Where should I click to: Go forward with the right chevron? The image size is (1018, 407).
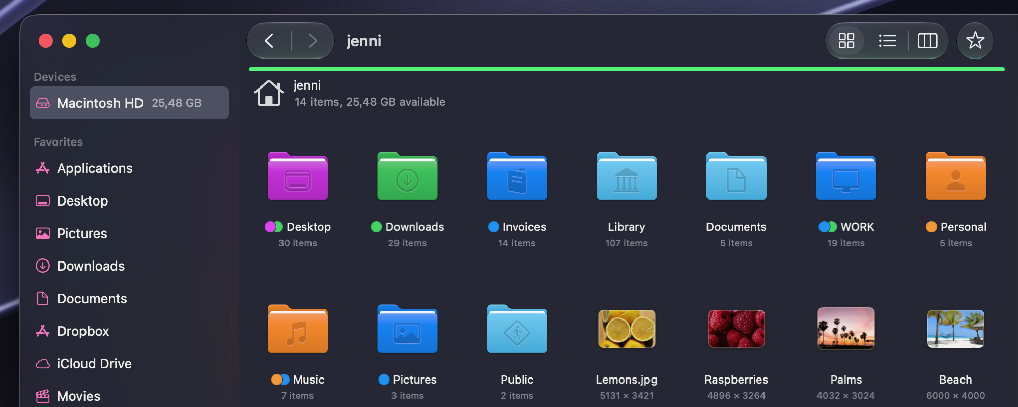313,41
